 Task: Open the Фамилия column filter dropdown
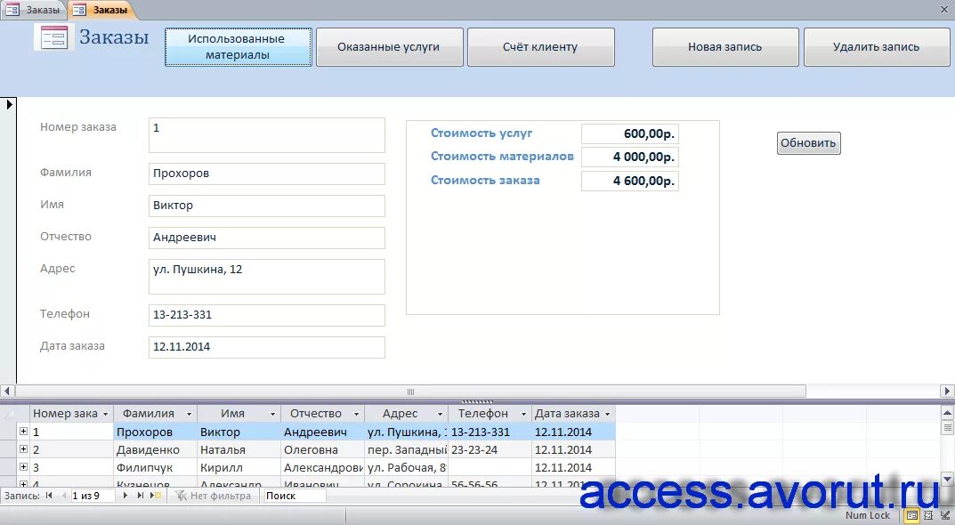pyautogui.click(x=190, y=413)
